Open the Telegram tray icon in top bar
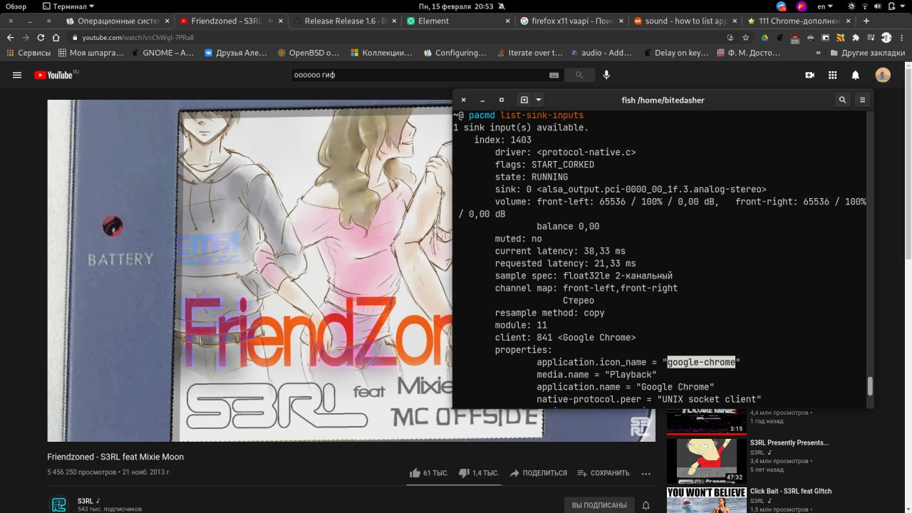 pos(782,6)
